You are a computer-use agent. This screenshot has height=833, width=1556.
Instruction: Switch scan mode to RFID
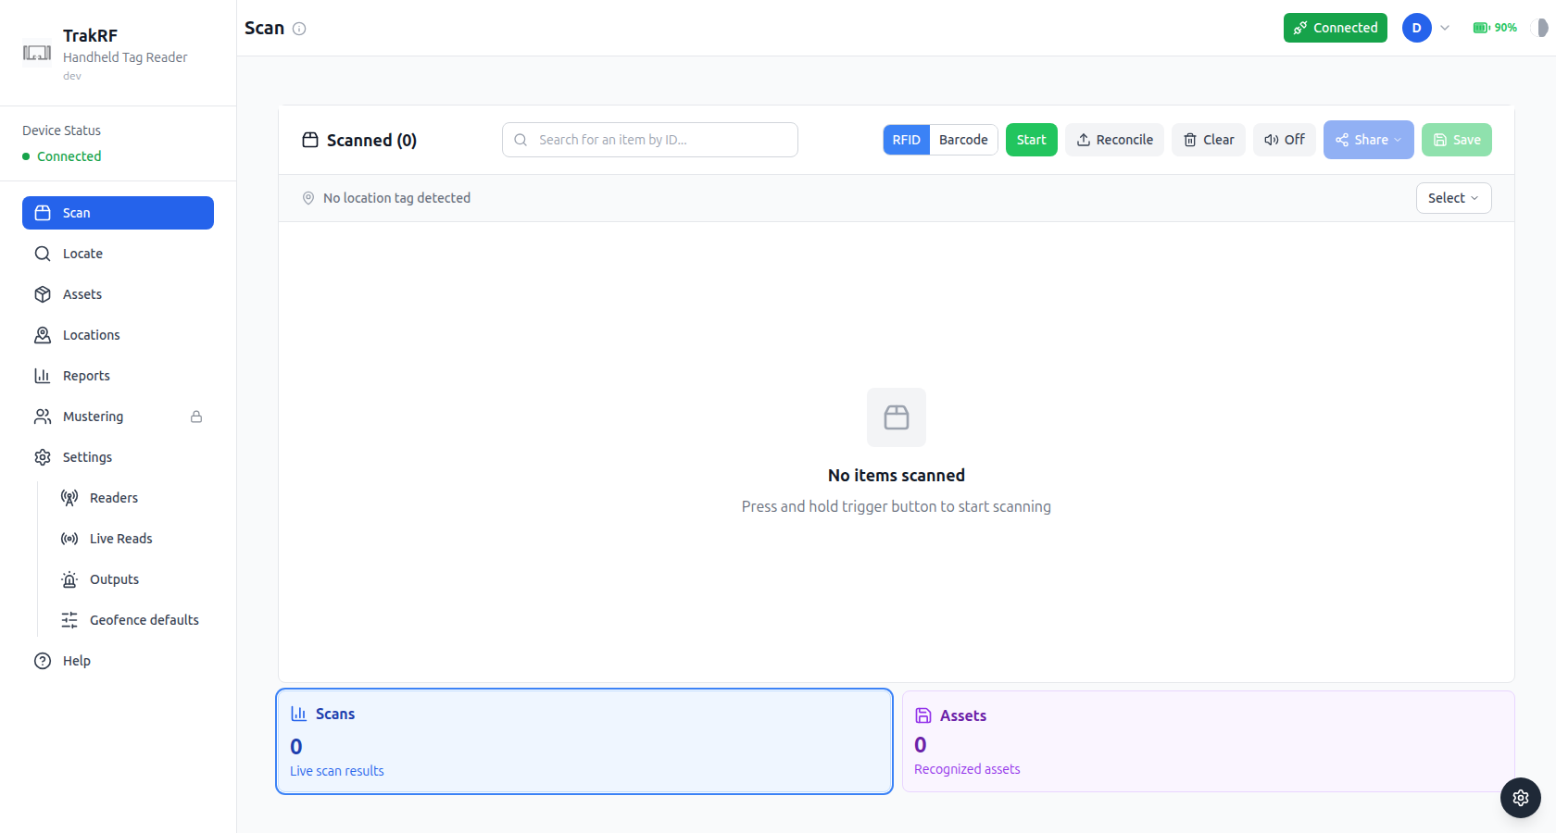click(906, 140)
